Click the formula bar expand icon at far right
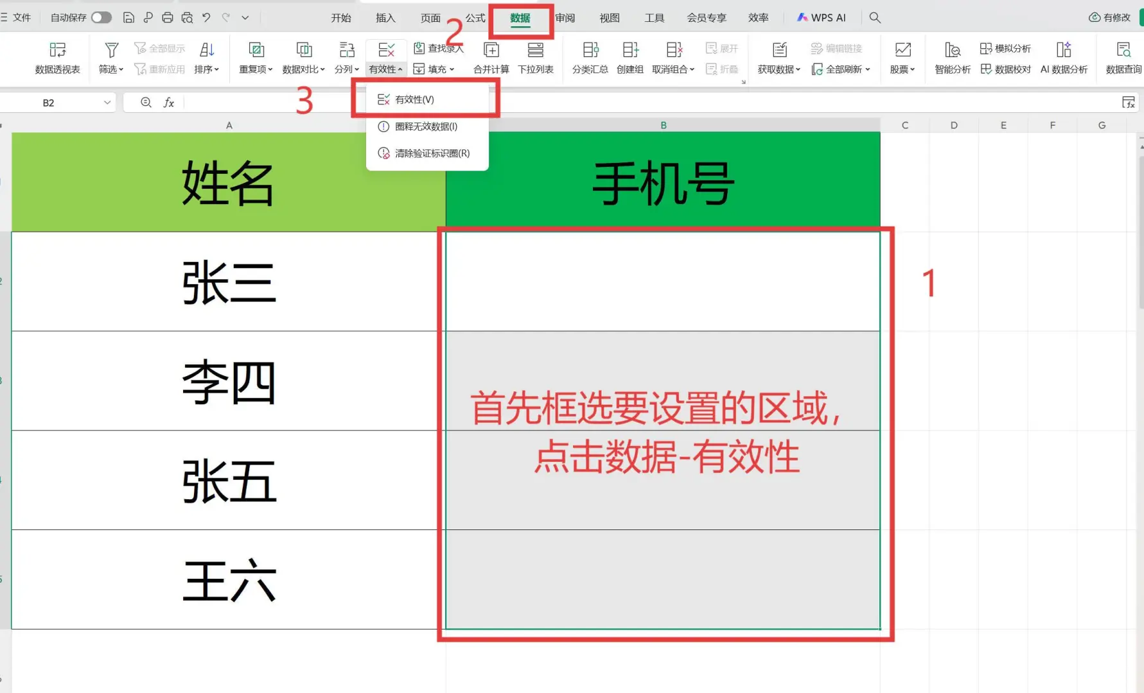This screenshot has height=693, width=1144. point(1128,103)
